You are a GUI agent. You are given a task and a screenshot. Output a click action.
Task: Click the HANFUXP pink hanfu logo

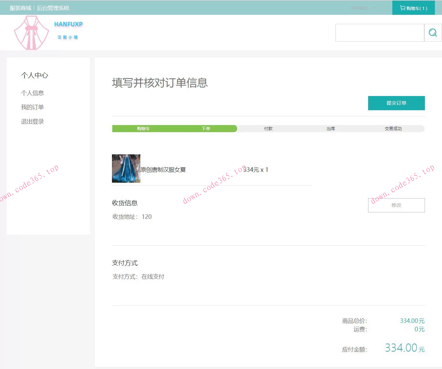click(x=31, y=32)
